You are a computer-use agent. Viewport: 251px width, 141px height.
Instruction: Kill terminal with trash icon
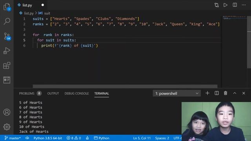[x=226, y=93]
